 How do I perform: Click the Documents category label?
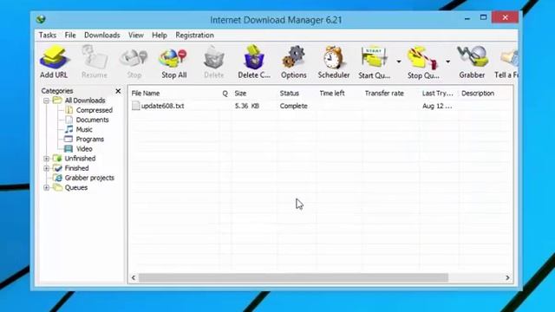point(93,120)
